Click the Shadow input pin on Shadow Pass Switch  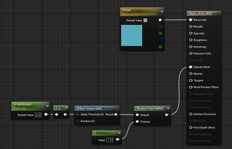tap(137, 122)
